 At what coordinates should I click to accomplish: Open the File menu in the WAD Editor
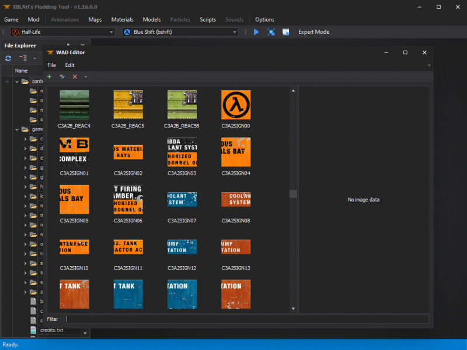click(53, 65)
